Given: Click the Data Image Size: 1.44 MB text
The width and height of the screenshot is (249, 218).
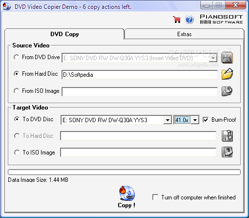Looking at the screenshot, I should coord(38,180).
